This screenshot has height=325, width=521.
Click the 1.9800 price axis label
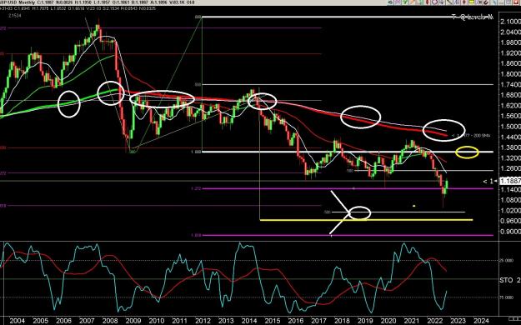click(510, 42)
